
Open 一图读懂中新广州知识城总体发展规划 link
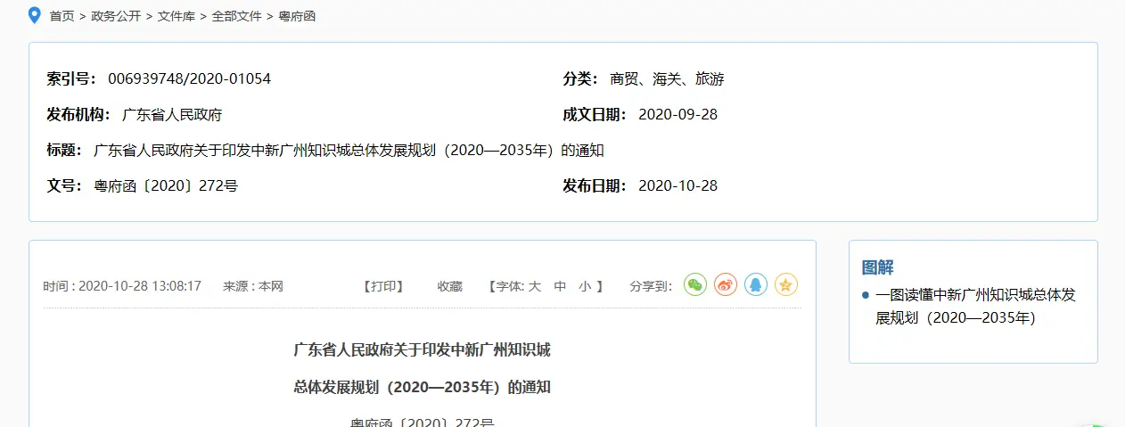pos(975,306)
